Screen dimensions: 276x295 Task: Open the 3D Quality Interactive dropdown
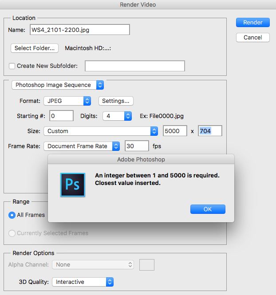click(83, 282)
